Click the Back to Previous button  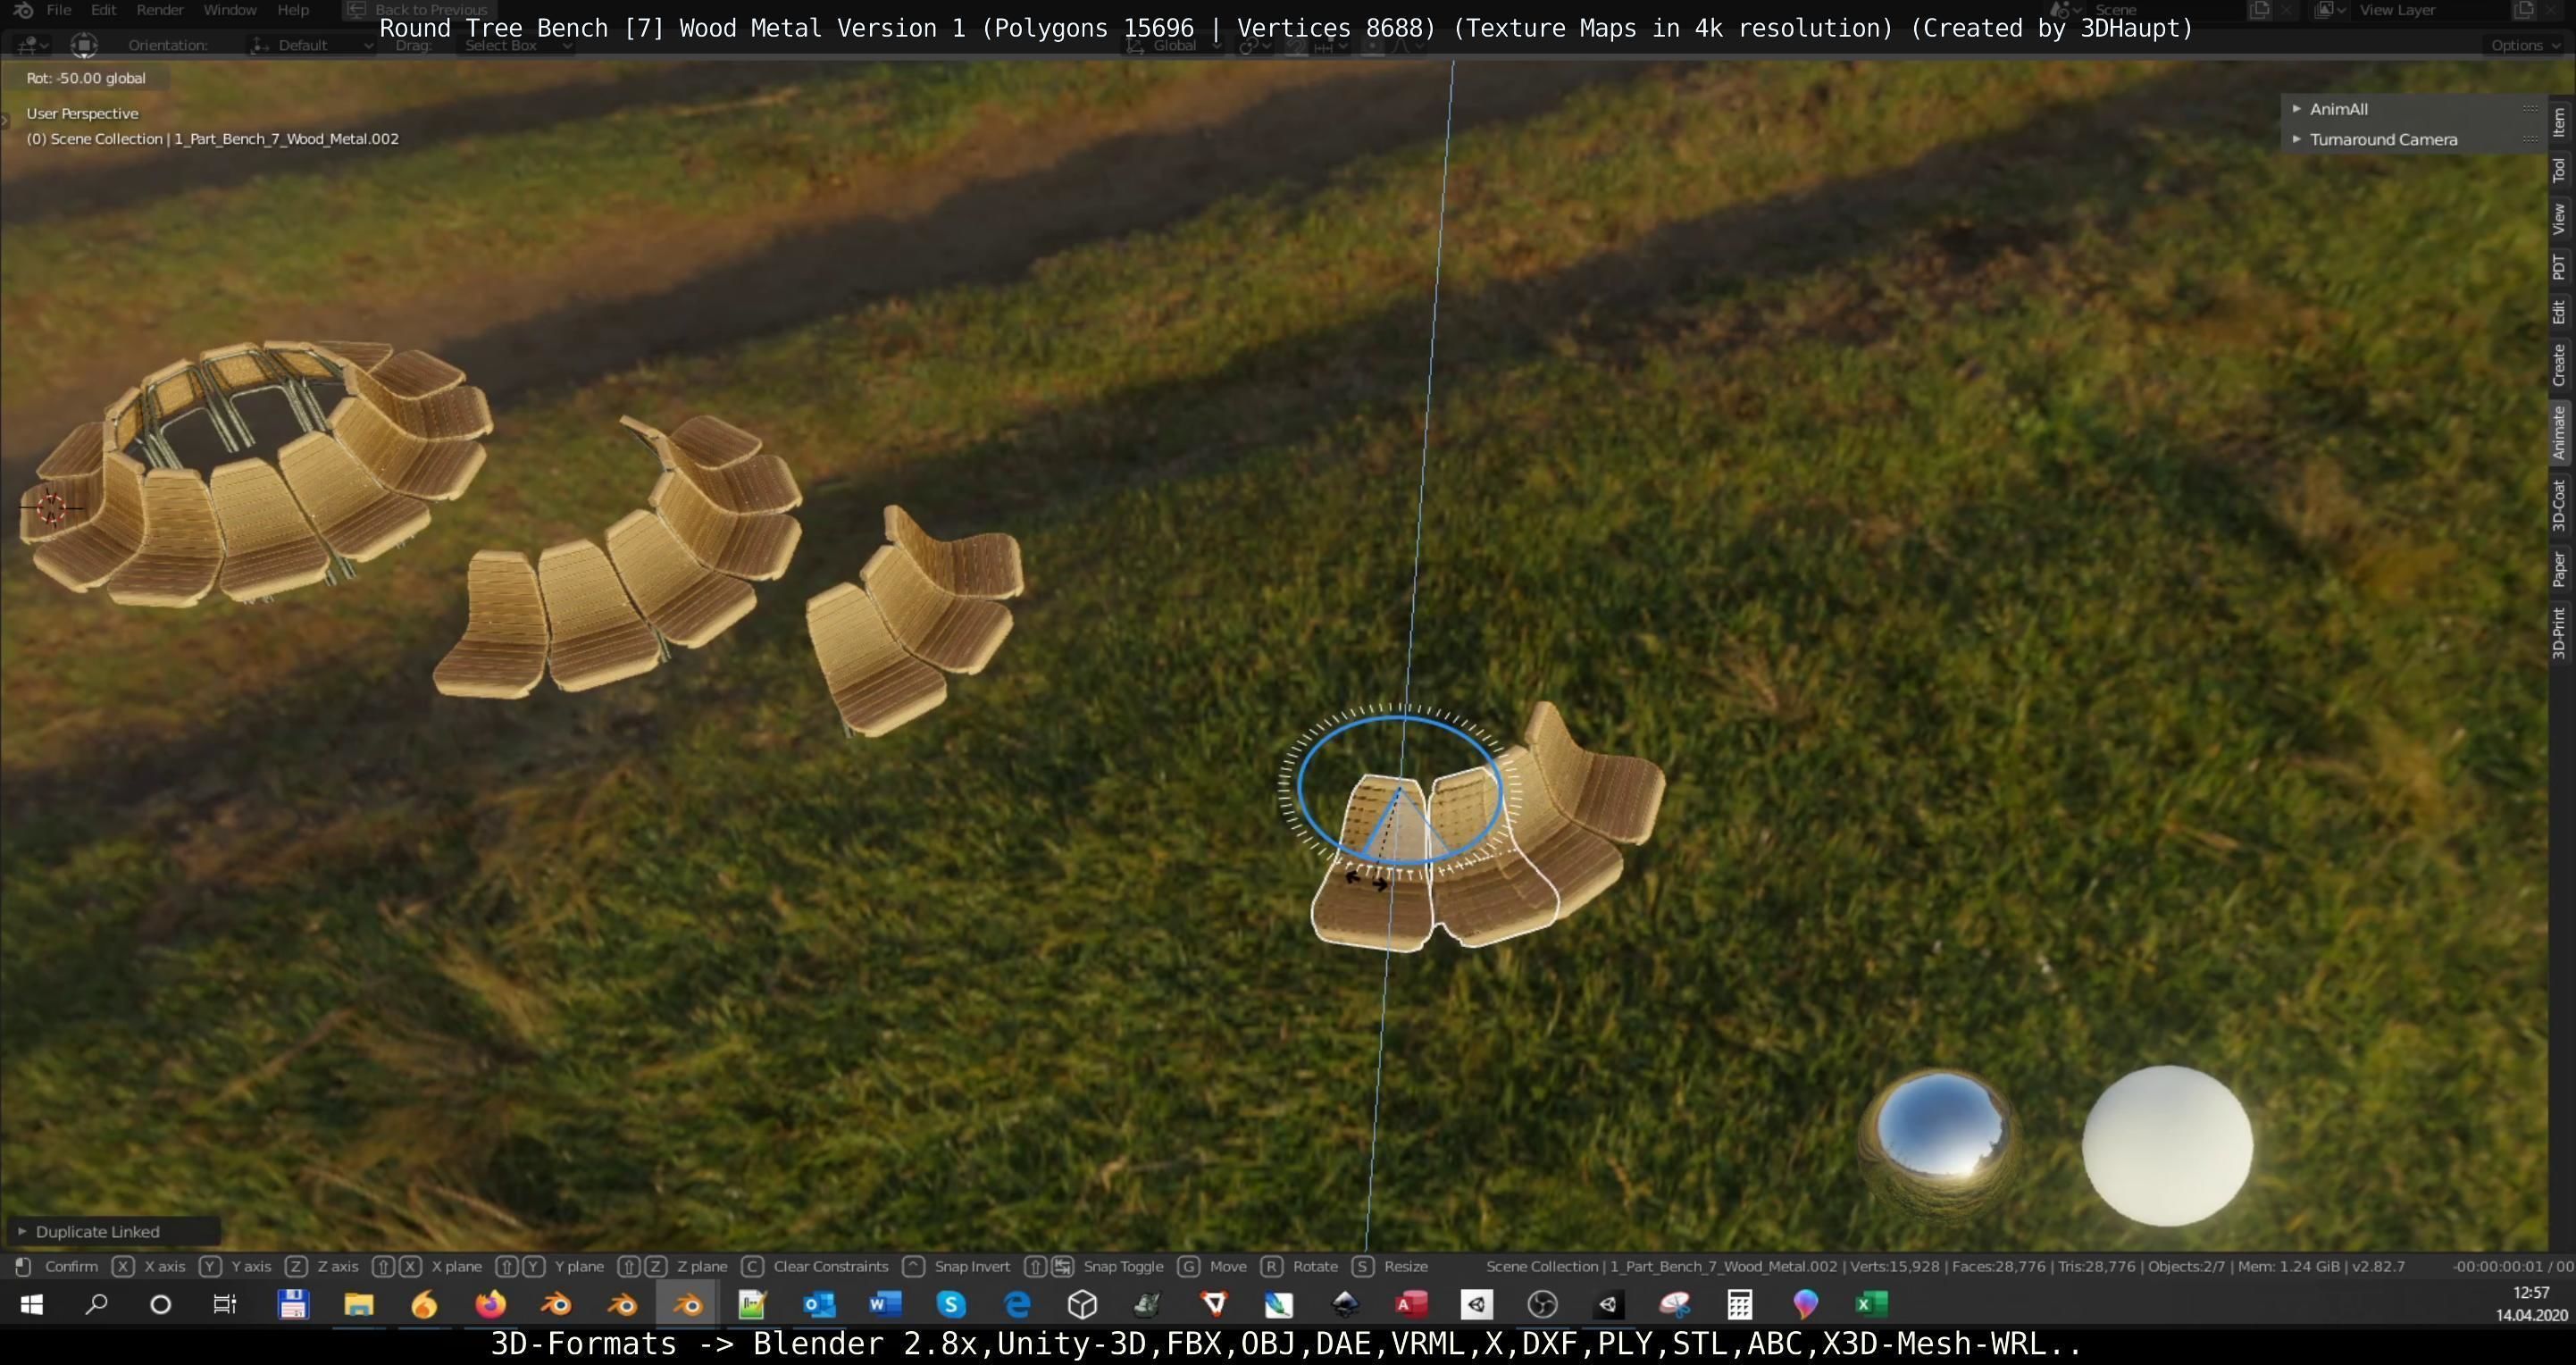click(x=418, y=10)
